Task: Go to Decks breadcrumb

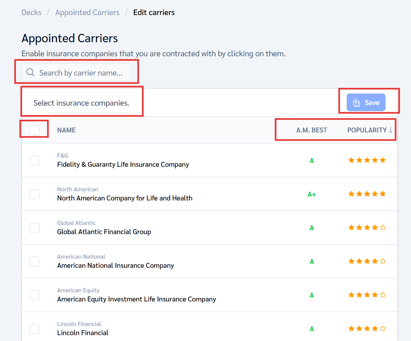Action: 31,12
